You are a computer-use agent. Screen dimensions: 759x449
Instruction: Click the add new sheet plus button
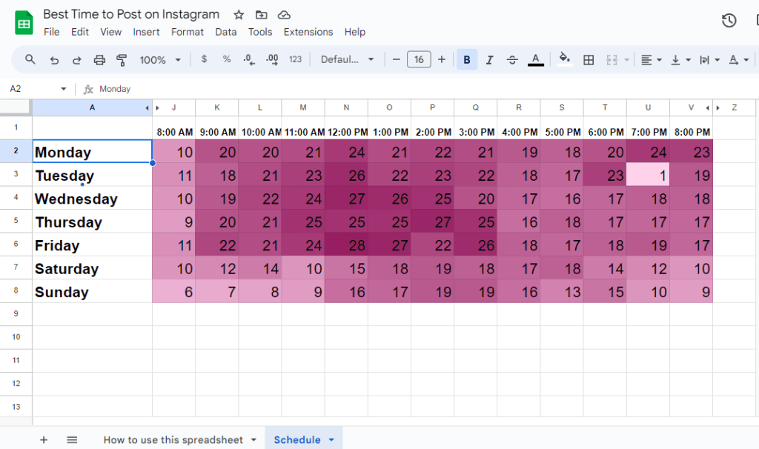click(x=44, y=440)
